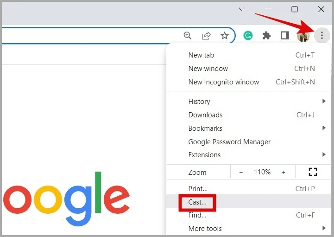Open the tab search chevron in title bar
The width and height of the screenshot is (334, 237).
pyautogui.click(x=242, y=9)
